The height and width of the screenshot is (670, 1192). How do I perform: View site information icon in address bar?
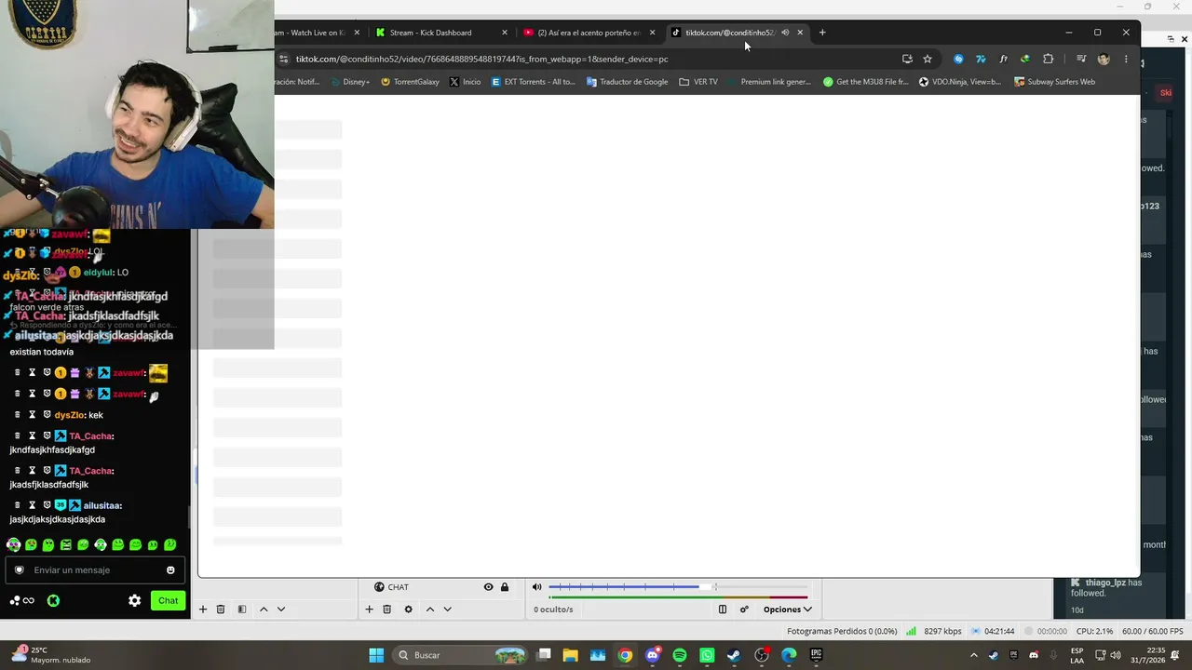coord(283,59)
